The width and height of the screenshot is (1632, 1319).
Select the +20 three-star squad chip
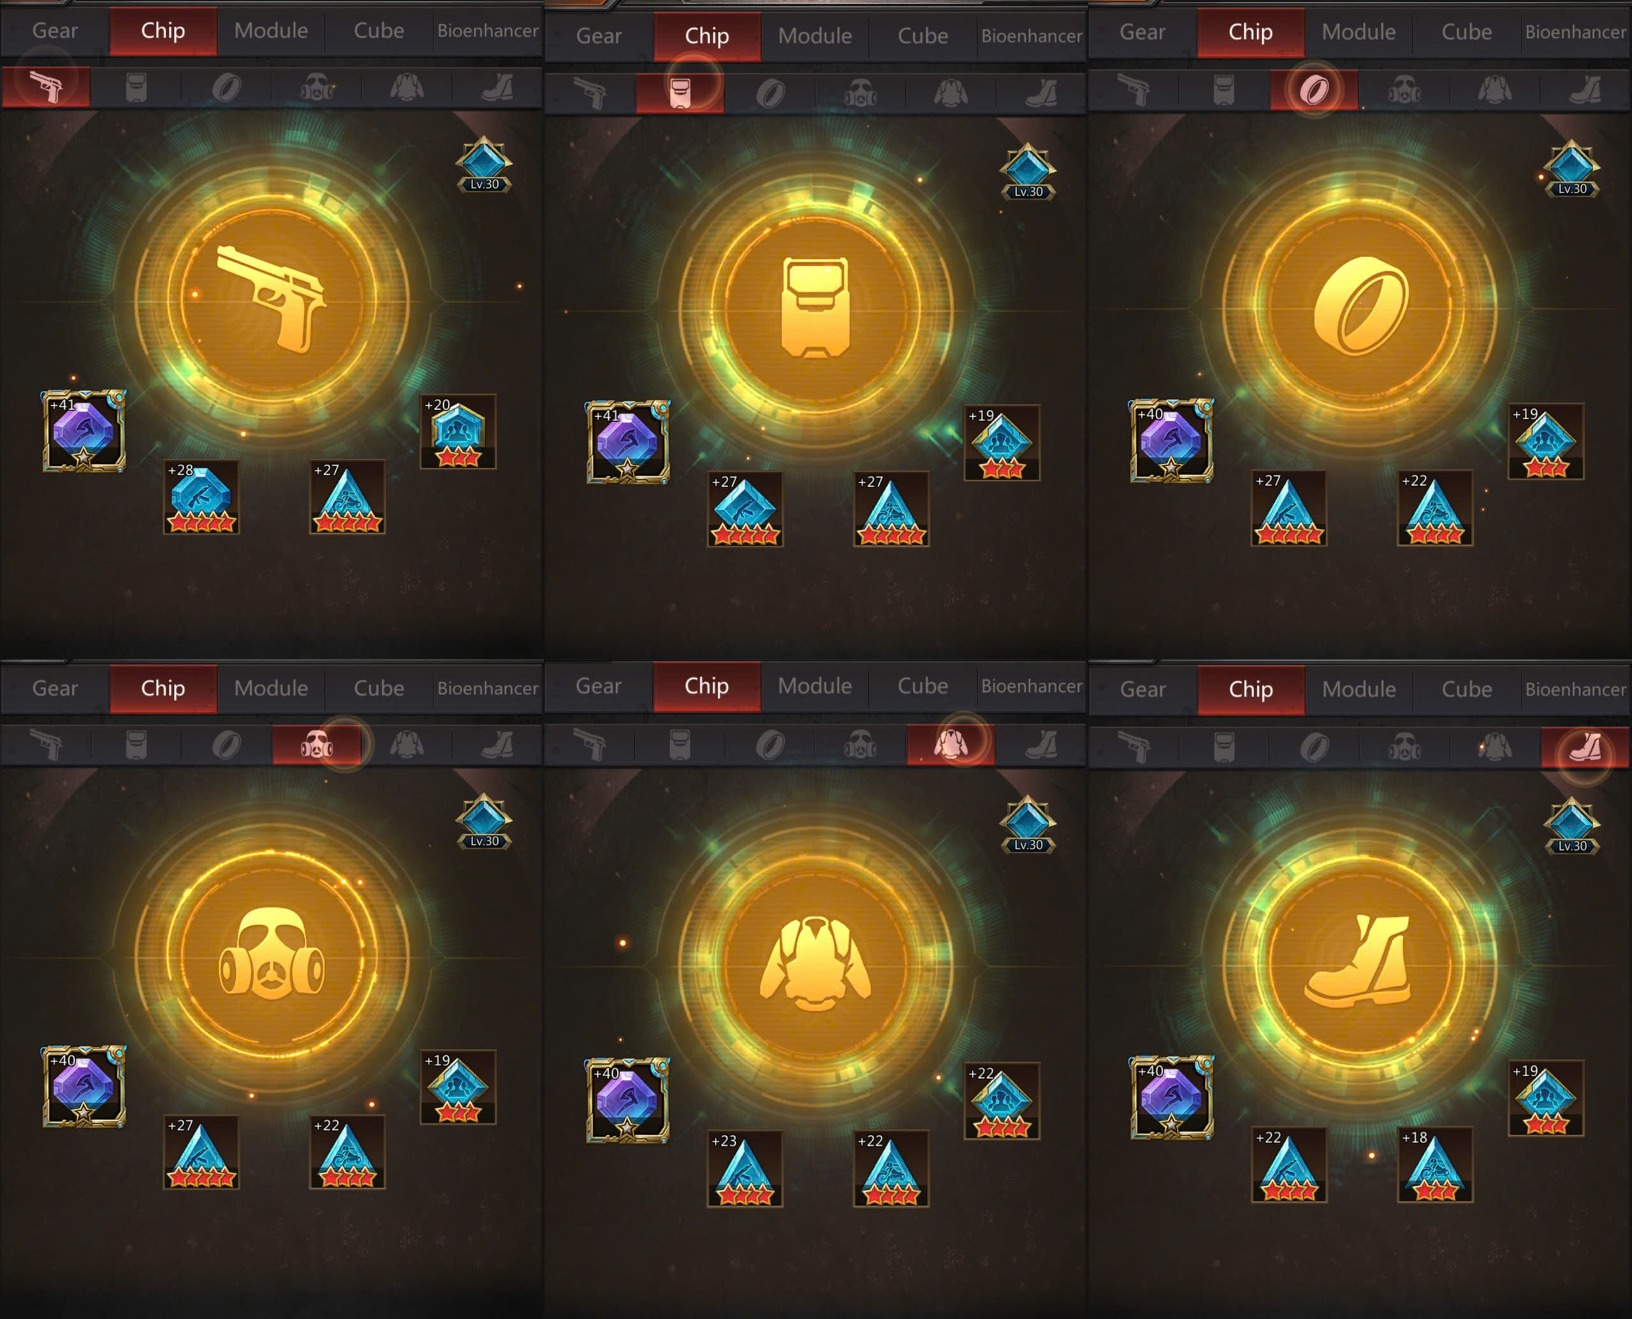(458, 431)
